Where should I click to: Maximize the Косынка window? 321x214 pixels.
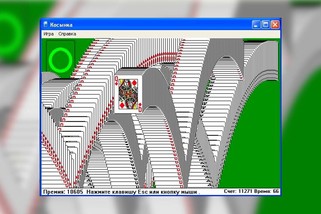(265, 25)
